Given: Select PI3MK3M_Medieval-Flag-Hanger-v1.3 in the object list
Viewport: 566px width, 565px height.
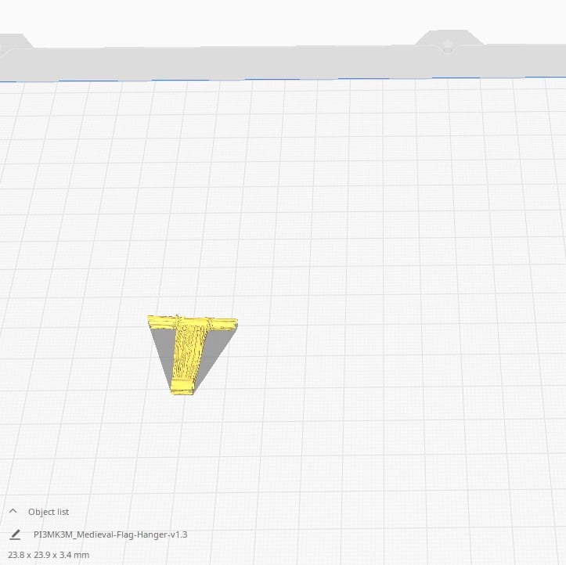Looking at the screenshot, I should 110,534.
